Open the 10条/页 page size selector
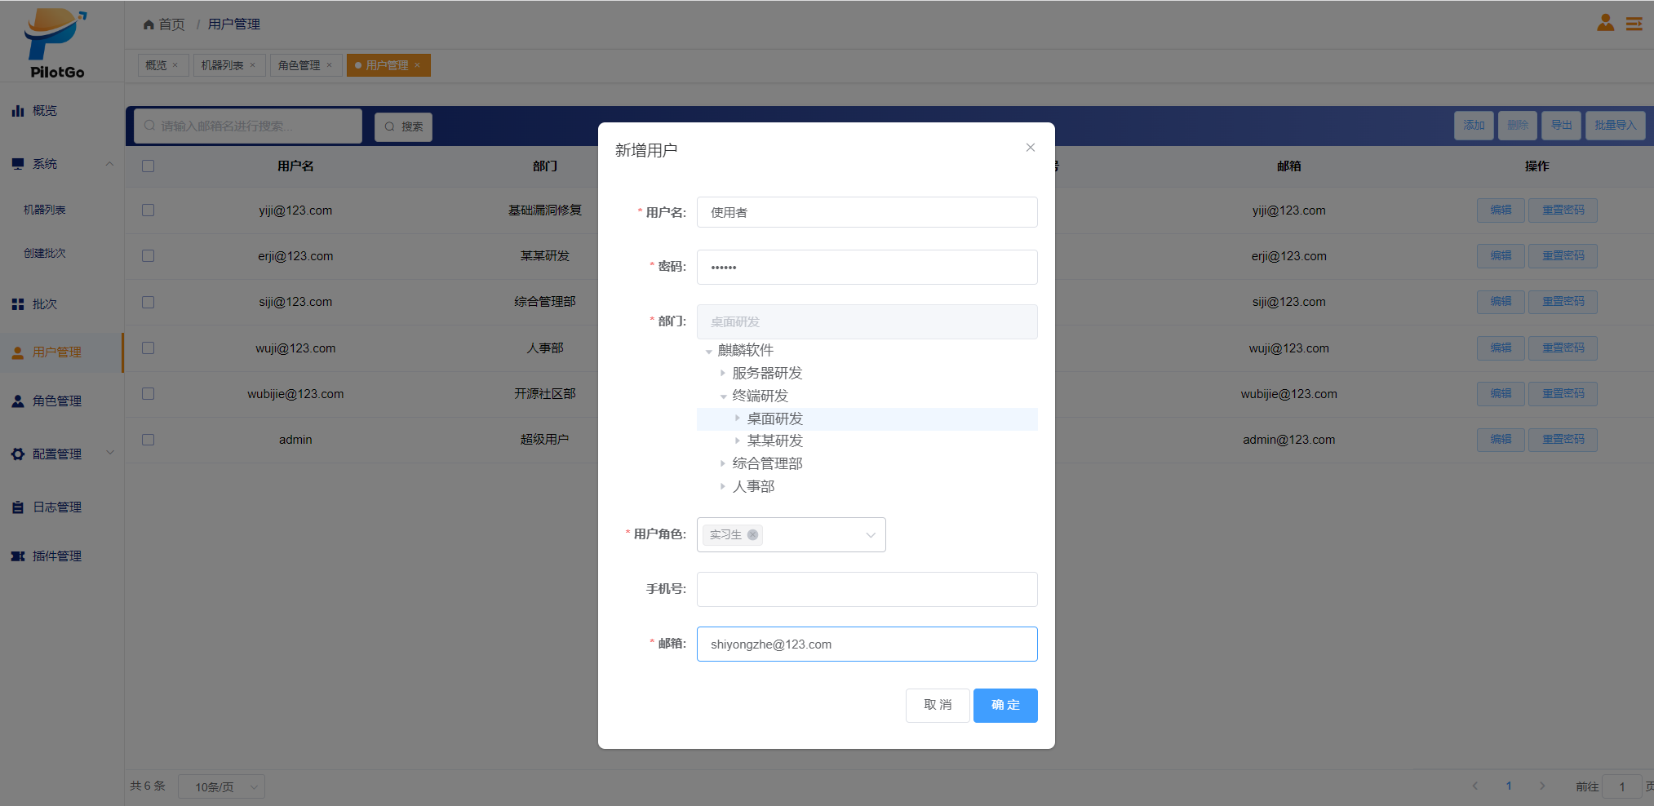 (221, 787)
